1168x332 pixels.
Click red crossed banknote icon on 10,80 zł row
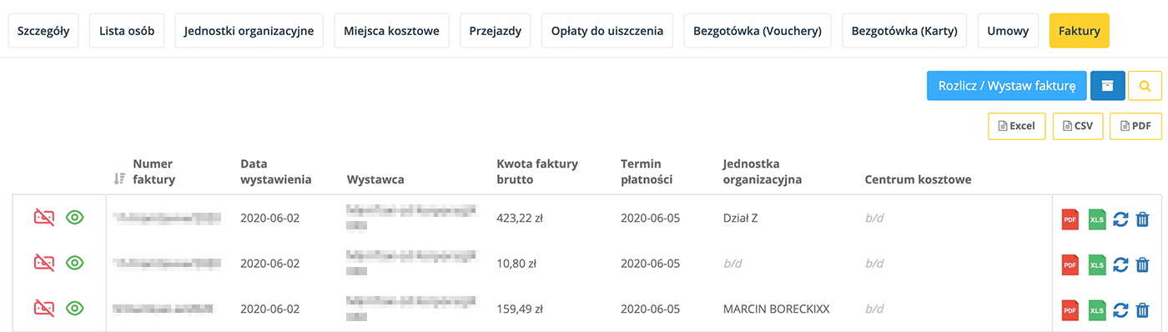click(x=44, y=264)
